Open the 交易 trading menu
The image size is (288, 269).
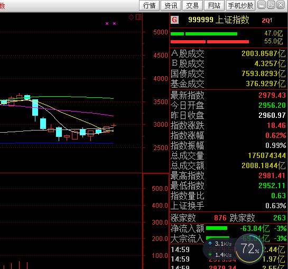(x=192, y=5)
